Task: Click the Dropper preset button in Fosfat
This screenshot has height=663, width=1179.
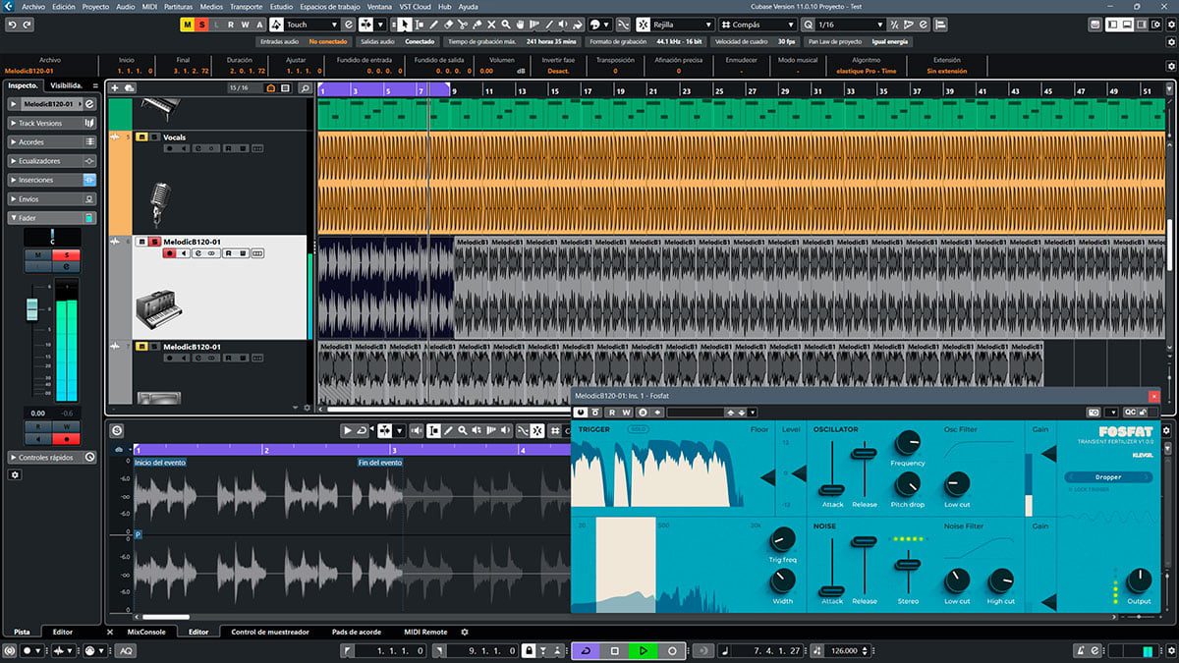Action: tap(1108, 477)
